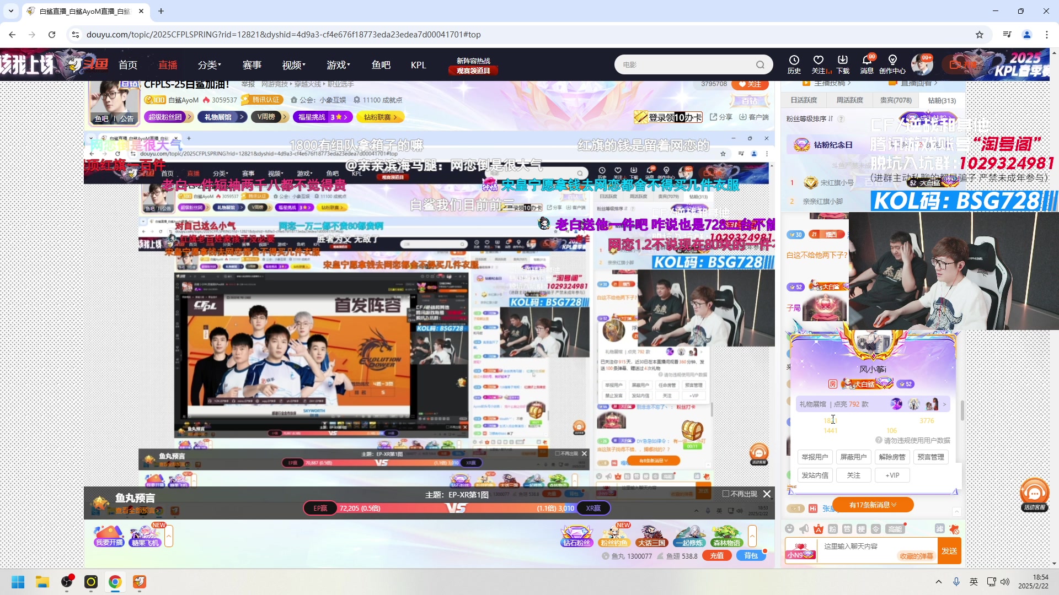This screenshot has height=595, width=1059.
Task: Click the 管 icon in chat toolbar
Action: tap(847, 529)
